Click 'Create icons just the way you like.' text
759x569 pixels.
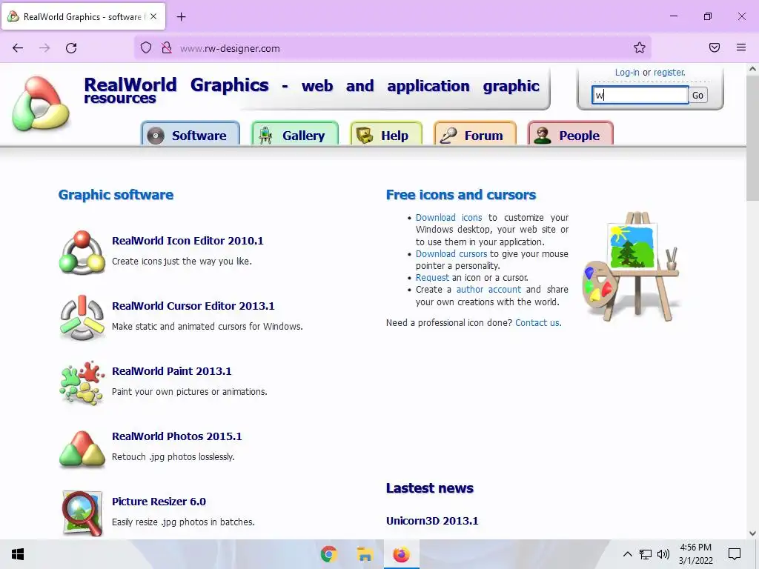pyautogui.click(x=182, y=262)
